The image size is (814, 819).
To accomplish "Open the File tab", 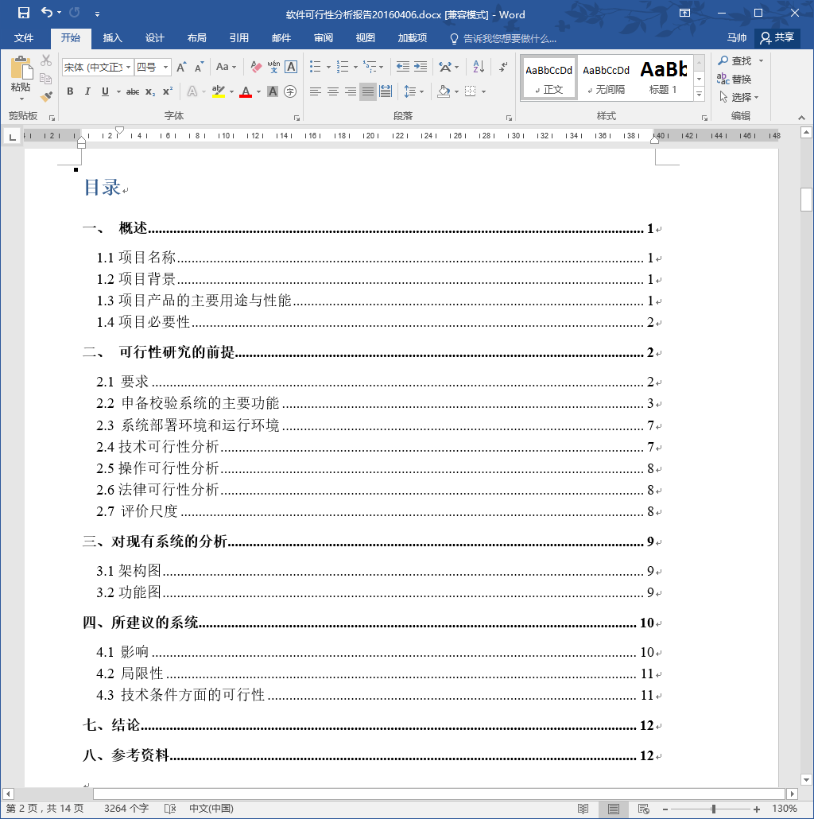I will 24,38.
